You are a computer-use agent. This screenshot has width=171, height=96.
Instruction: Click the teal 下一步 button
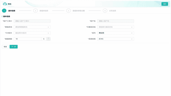point(14,47)
